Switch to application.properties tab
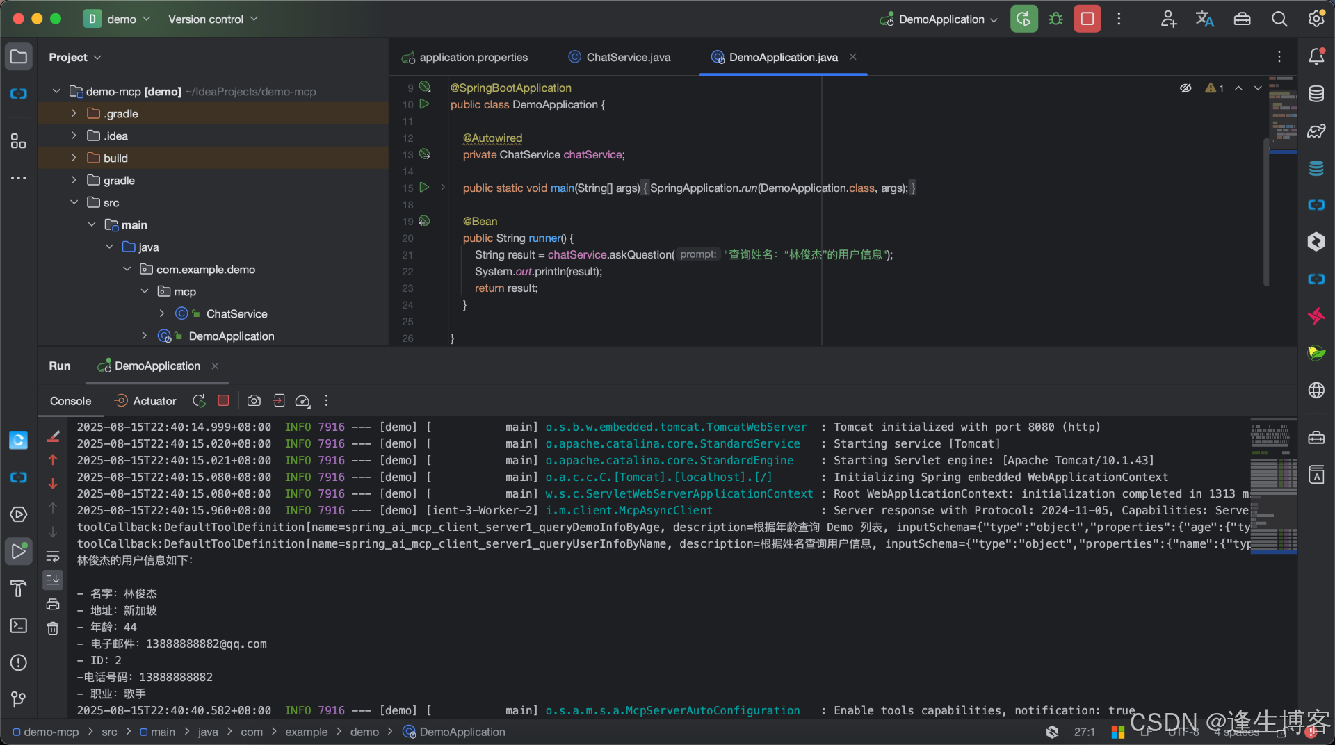 click(464, 57)
